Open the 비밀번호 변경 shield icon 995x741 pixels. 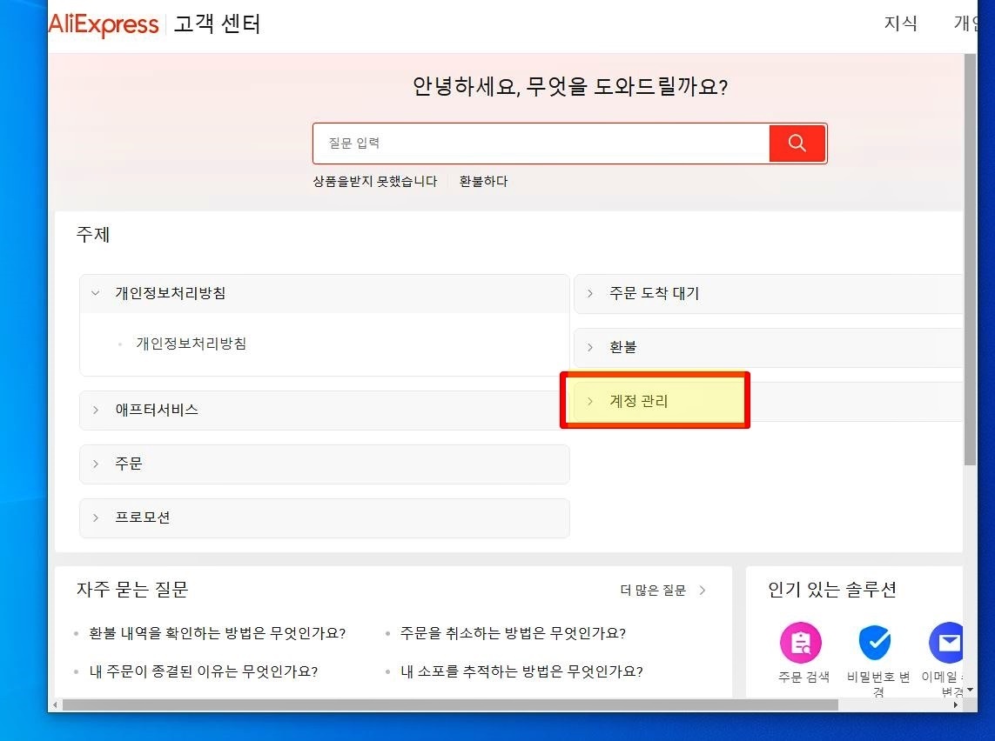point(875,643)
